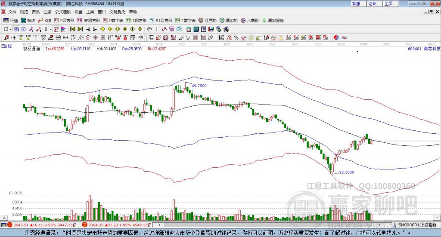Open the calculator icon
Image resolution: width=441 pixels, height=237 pixels.
point(196,29)
